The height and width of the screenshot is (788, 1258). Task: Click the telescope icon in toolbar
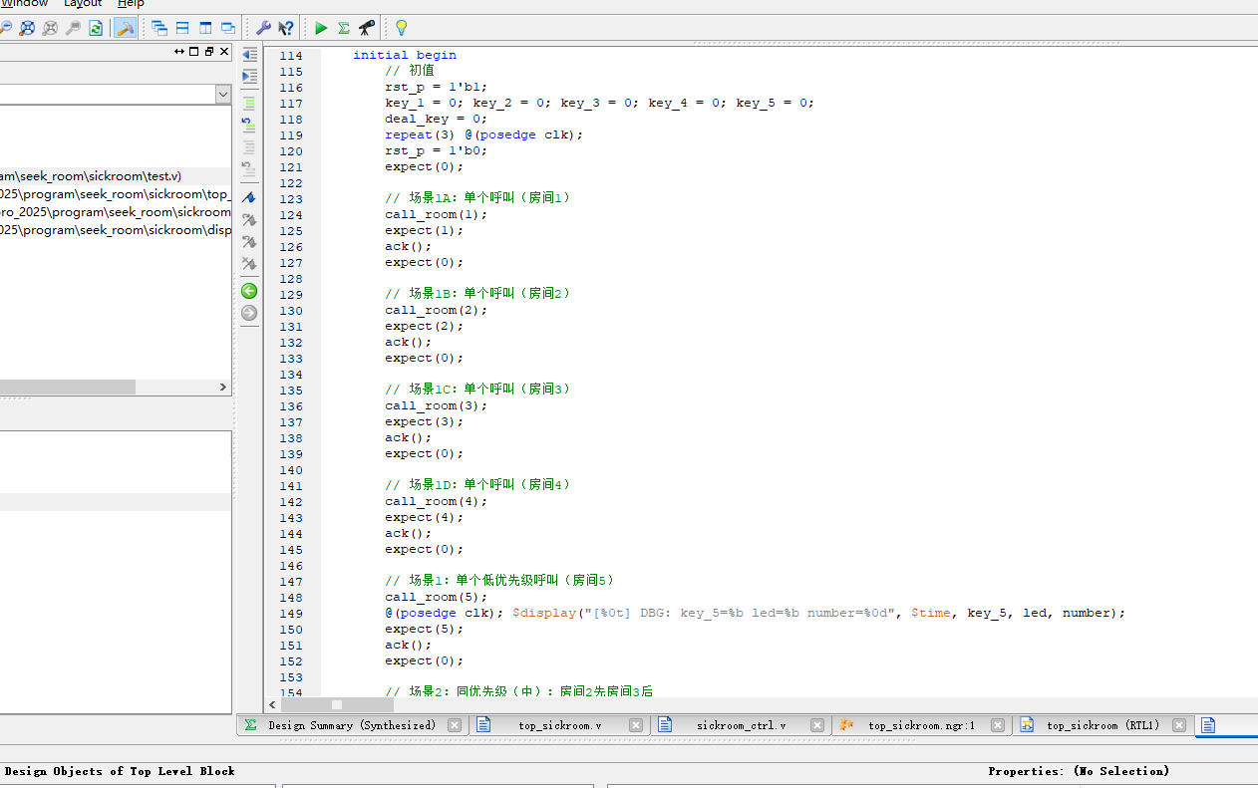[367, 28]
